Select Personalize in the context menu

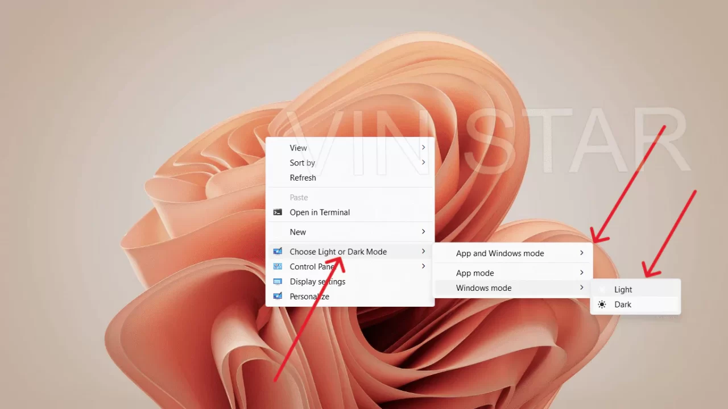[x=350, y=297]
